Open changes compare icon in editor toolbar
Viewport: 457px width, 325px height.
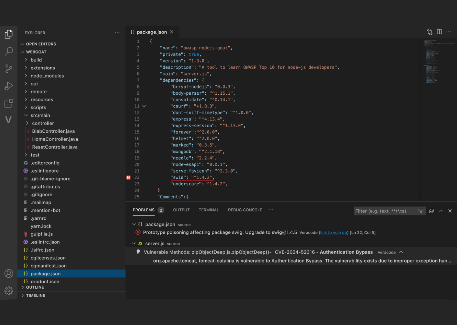(x=430, y=32)
